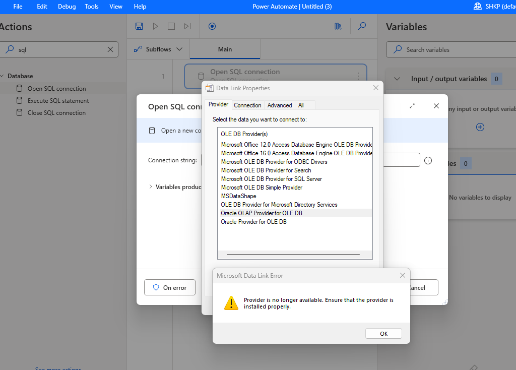Expand Variables produced section
The height and width of the screenshot is (370, 516).
pyautogui.click(x=150, y=187)
